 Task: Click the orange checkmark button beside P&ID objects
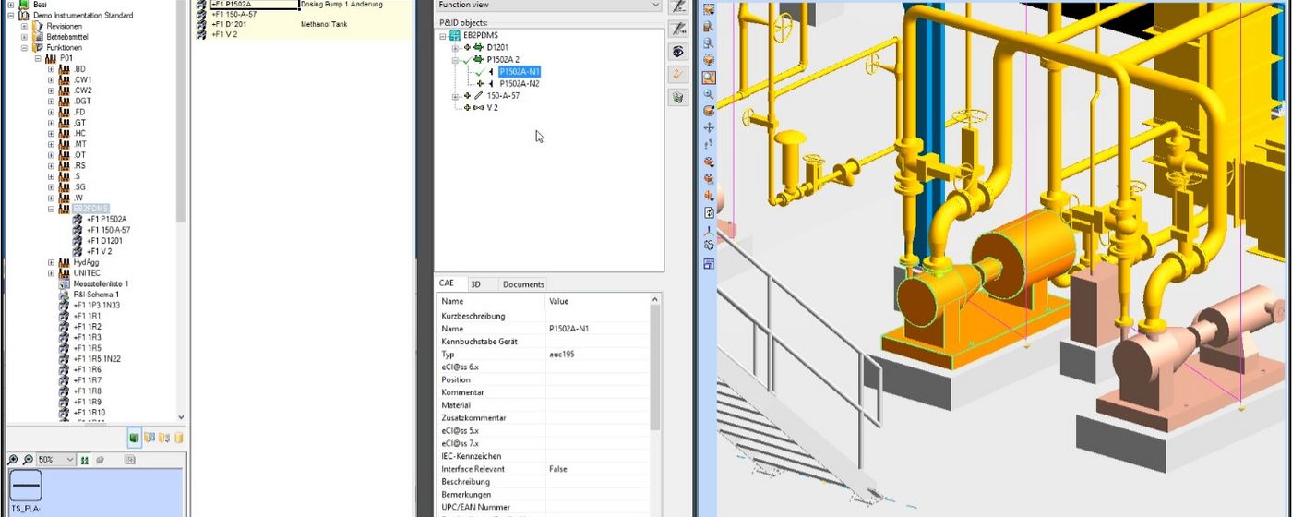(x=678, y=75)
